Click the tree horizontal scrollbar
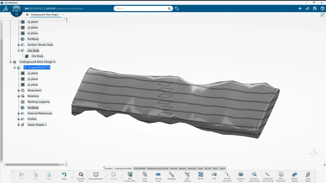 point(32,165)
